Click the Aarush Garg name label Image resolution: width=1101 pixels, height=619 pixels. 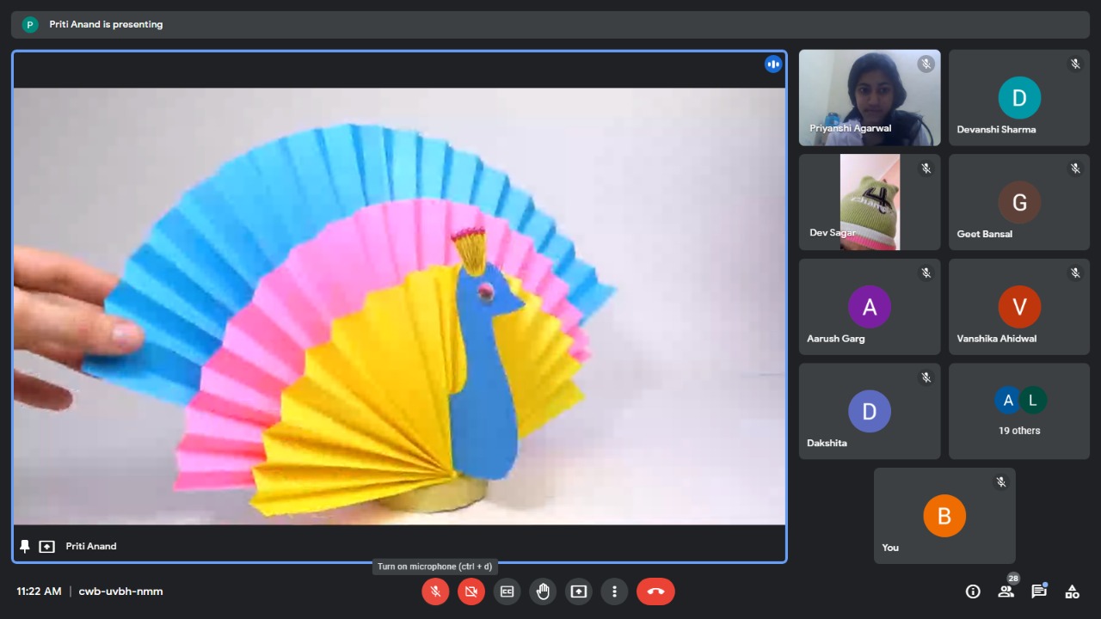[x=836, y=339]
